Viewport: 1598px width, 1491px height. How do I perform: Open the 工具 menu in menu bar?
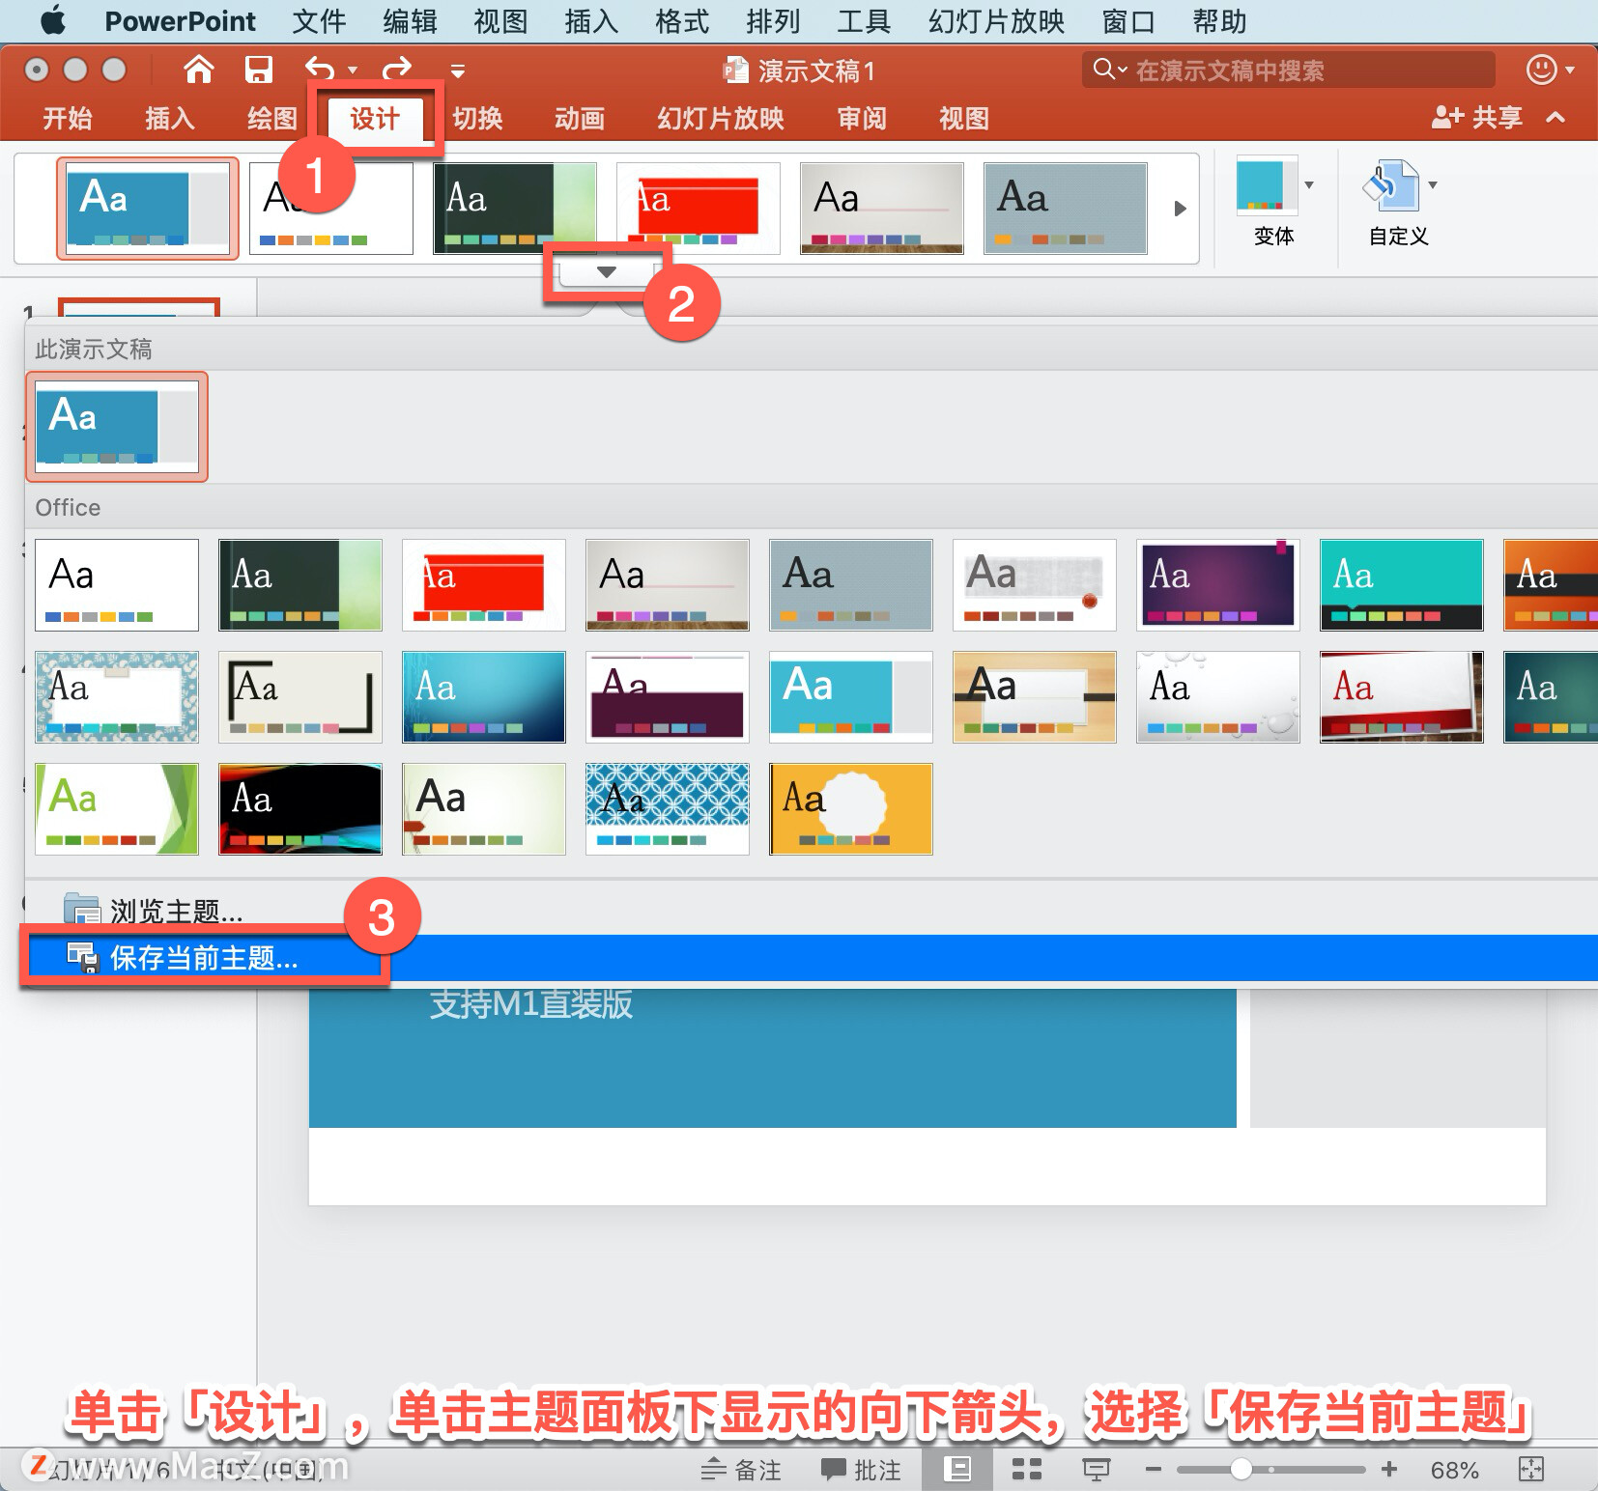(x=864, y=20)
